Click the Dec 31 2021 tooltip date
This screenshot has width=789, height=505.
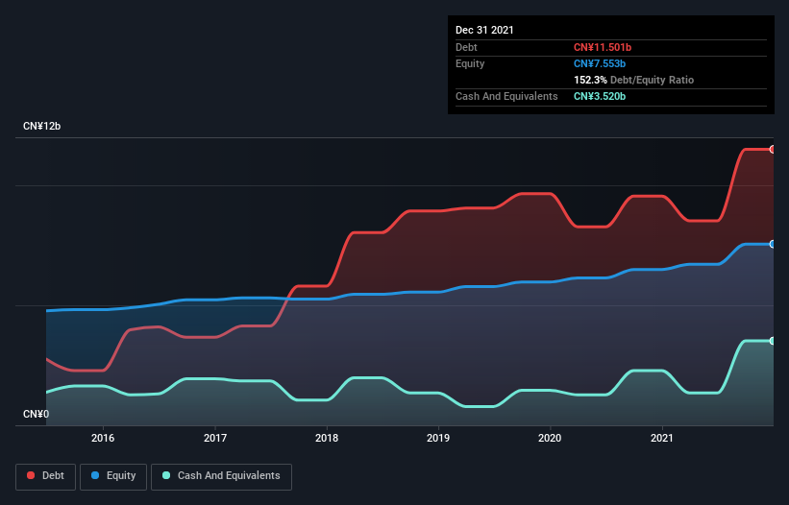click(484, 30)
